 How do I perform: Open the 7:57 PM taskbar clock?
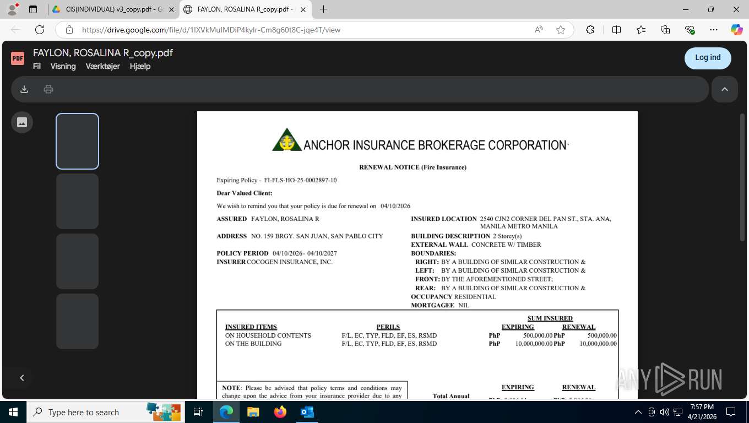coord(701,412)
